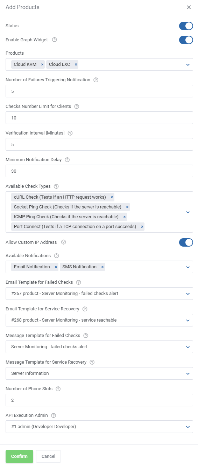198x468 pixels.
Task: Click the Cloud LXC tag text
Action: pos(59,64)
